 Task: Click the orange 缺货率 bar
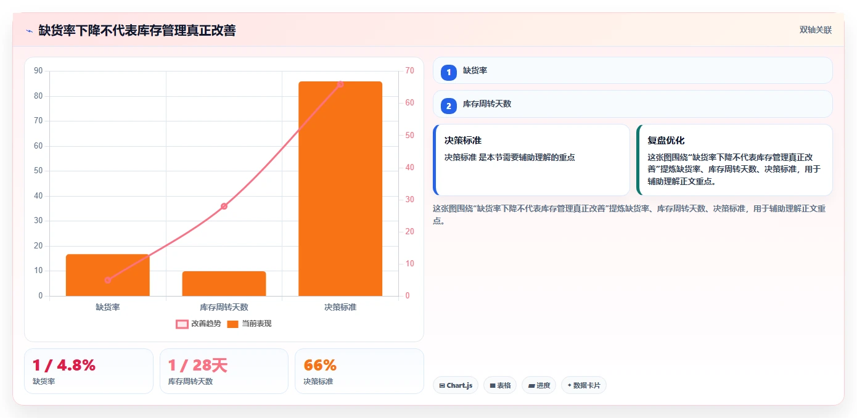click(108, 275)
